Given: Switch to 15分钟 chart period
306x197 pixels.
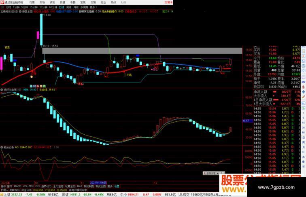Looking at the screenshot, I should [33, 7].
